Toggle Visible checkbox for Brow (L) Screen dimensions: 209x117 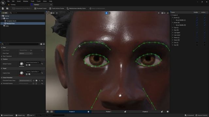coord(197,18)
